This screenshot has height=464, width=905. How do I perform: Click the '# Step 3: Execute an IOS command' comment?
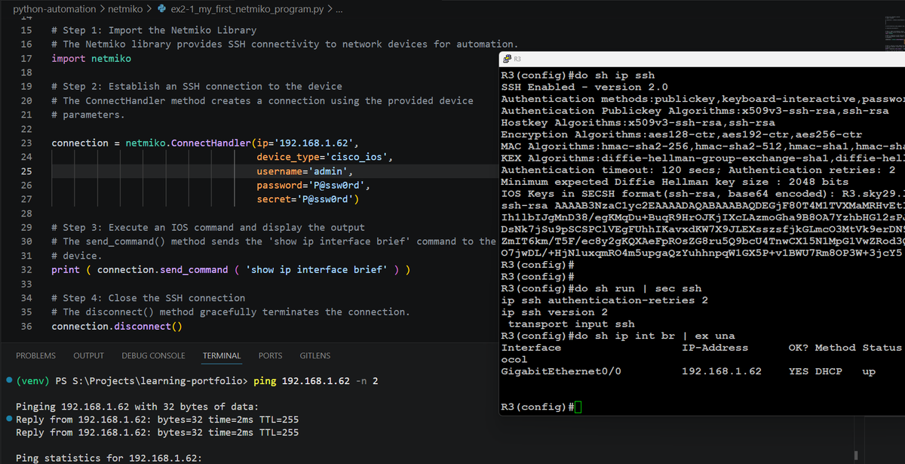(x=208, y=227)
